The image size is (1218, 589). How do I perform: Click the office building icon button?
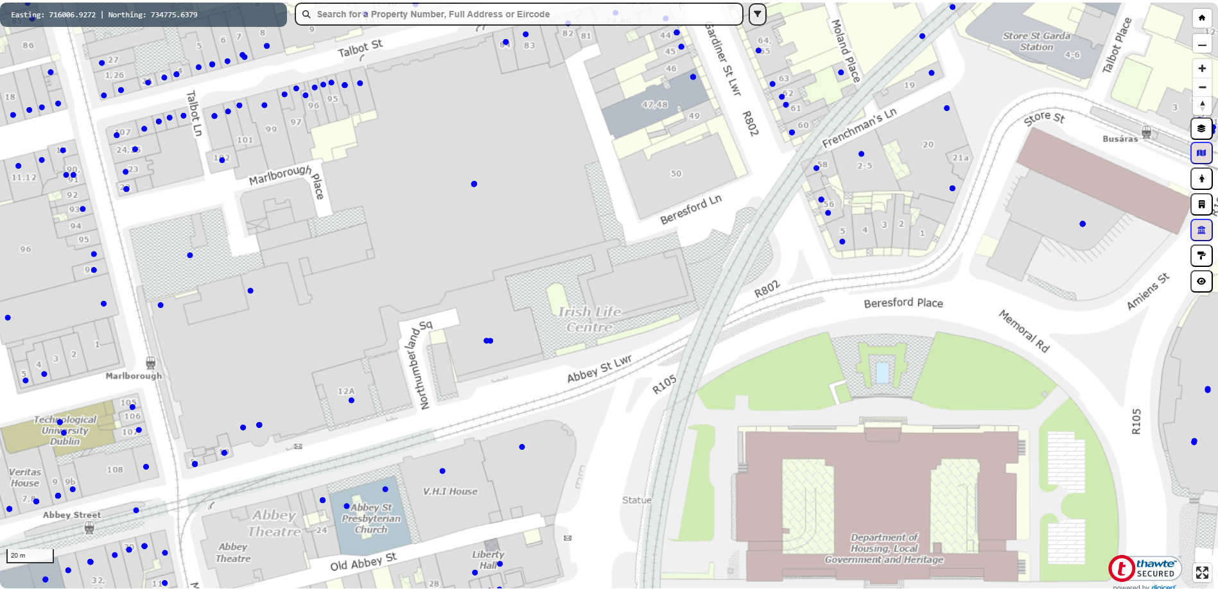point(1201,205)
